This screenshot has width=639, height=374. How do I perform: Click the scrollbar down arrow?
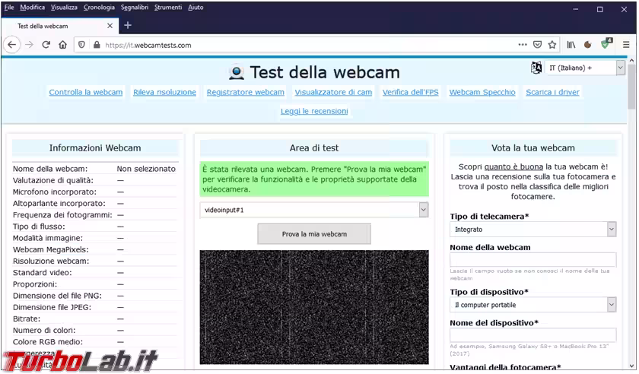pos(632,366)
